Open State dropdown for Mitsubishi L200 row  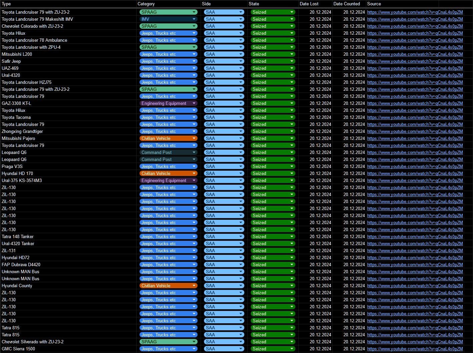tap(273, 54)
